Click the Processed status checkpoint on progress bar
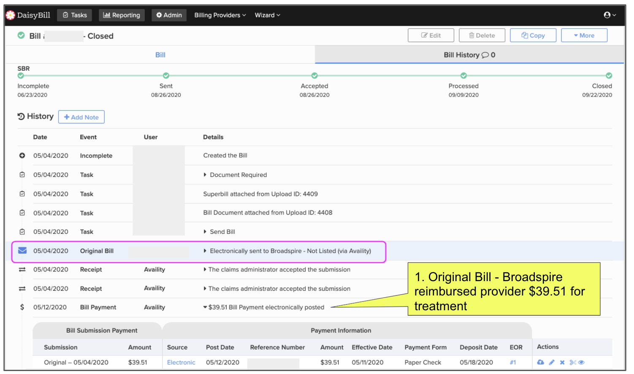 click(x=463, y=76)
